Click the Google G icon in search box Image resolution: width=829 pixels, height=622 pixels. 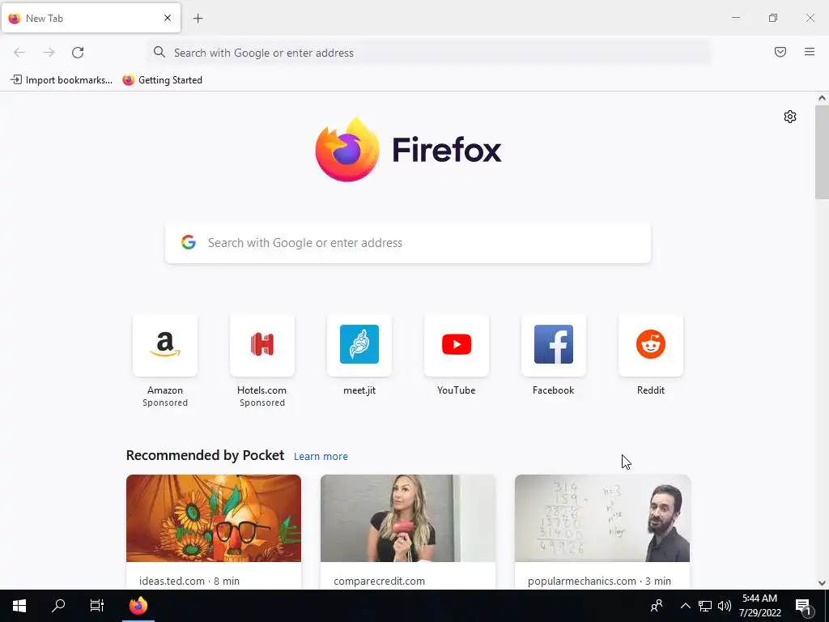click(189, 242)
